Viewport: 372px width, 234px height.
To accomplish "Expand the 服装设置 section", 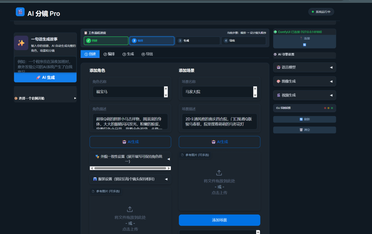I will pyautogui.click(x=130, y=179).
